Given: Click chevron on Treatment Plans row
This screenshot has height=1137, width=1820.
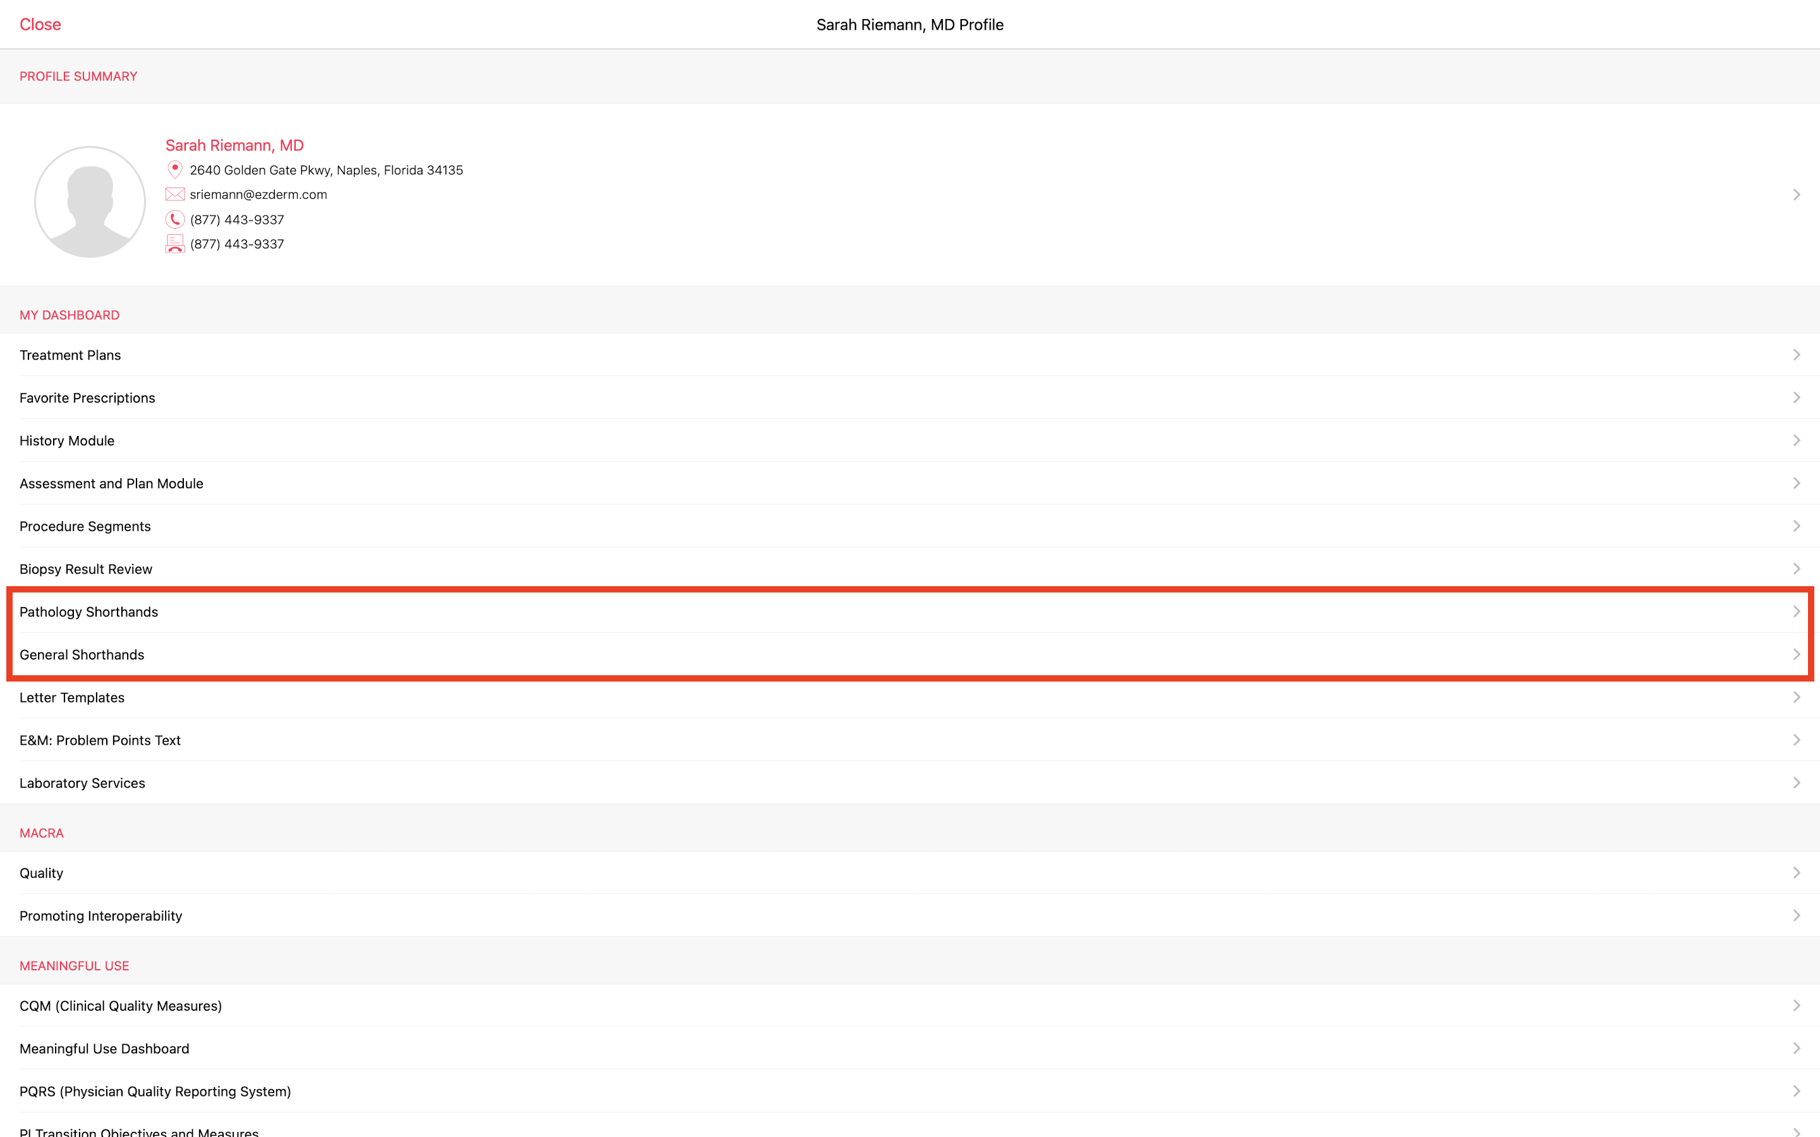Looking at the screenshot, I should click(x=1796, y=355).
